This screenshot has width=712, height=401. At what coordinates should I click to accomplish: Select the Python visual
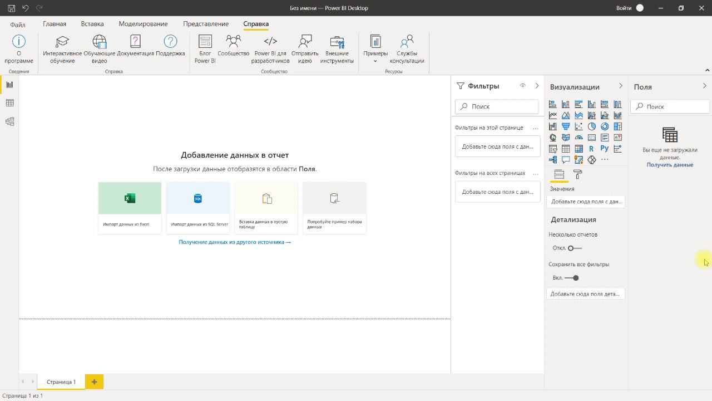(x=605, y=148)
